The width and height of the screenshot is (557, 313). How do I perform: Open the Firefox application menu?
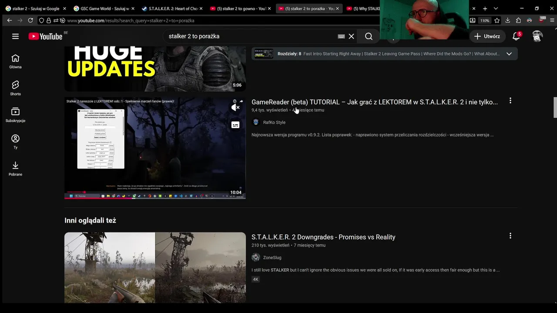[x=553, y=20]
